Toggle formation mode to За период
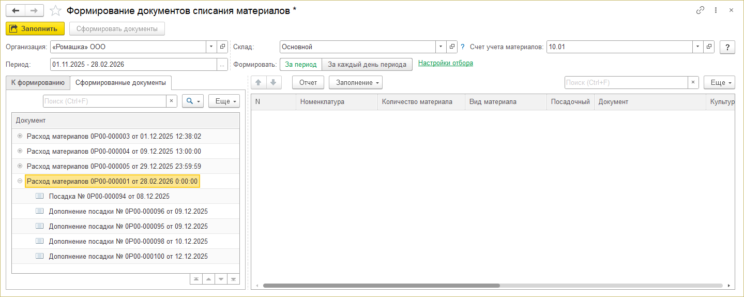 300,64
